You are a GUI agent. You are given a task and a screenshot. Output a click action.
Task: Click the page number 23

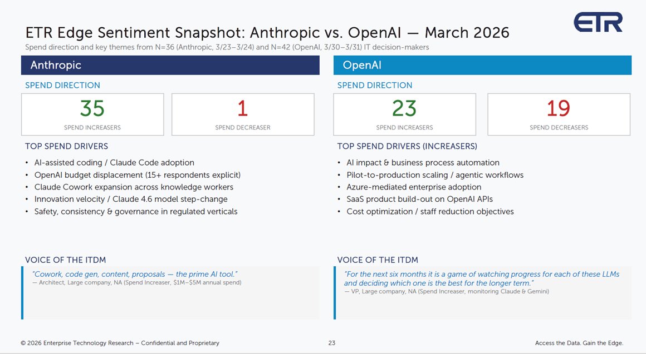[332, 343]
